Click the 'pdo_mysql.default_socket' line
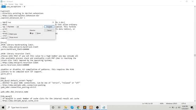Screen dimensions: 196x110 (x=17, y=81)
